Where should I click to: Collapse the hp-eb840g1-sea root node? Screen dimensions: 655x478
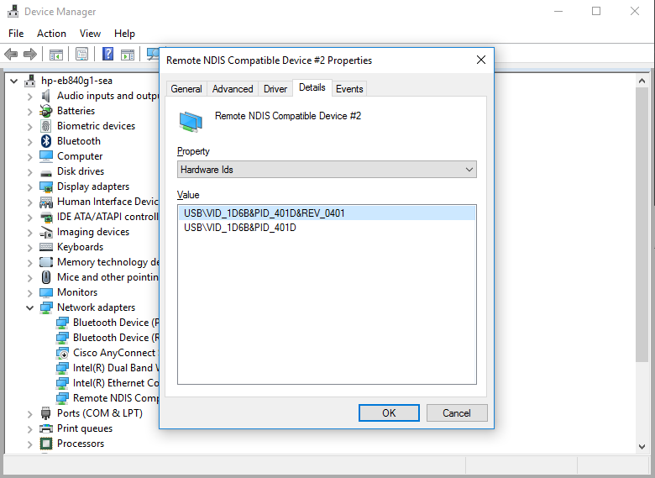[x=14, y=81]
